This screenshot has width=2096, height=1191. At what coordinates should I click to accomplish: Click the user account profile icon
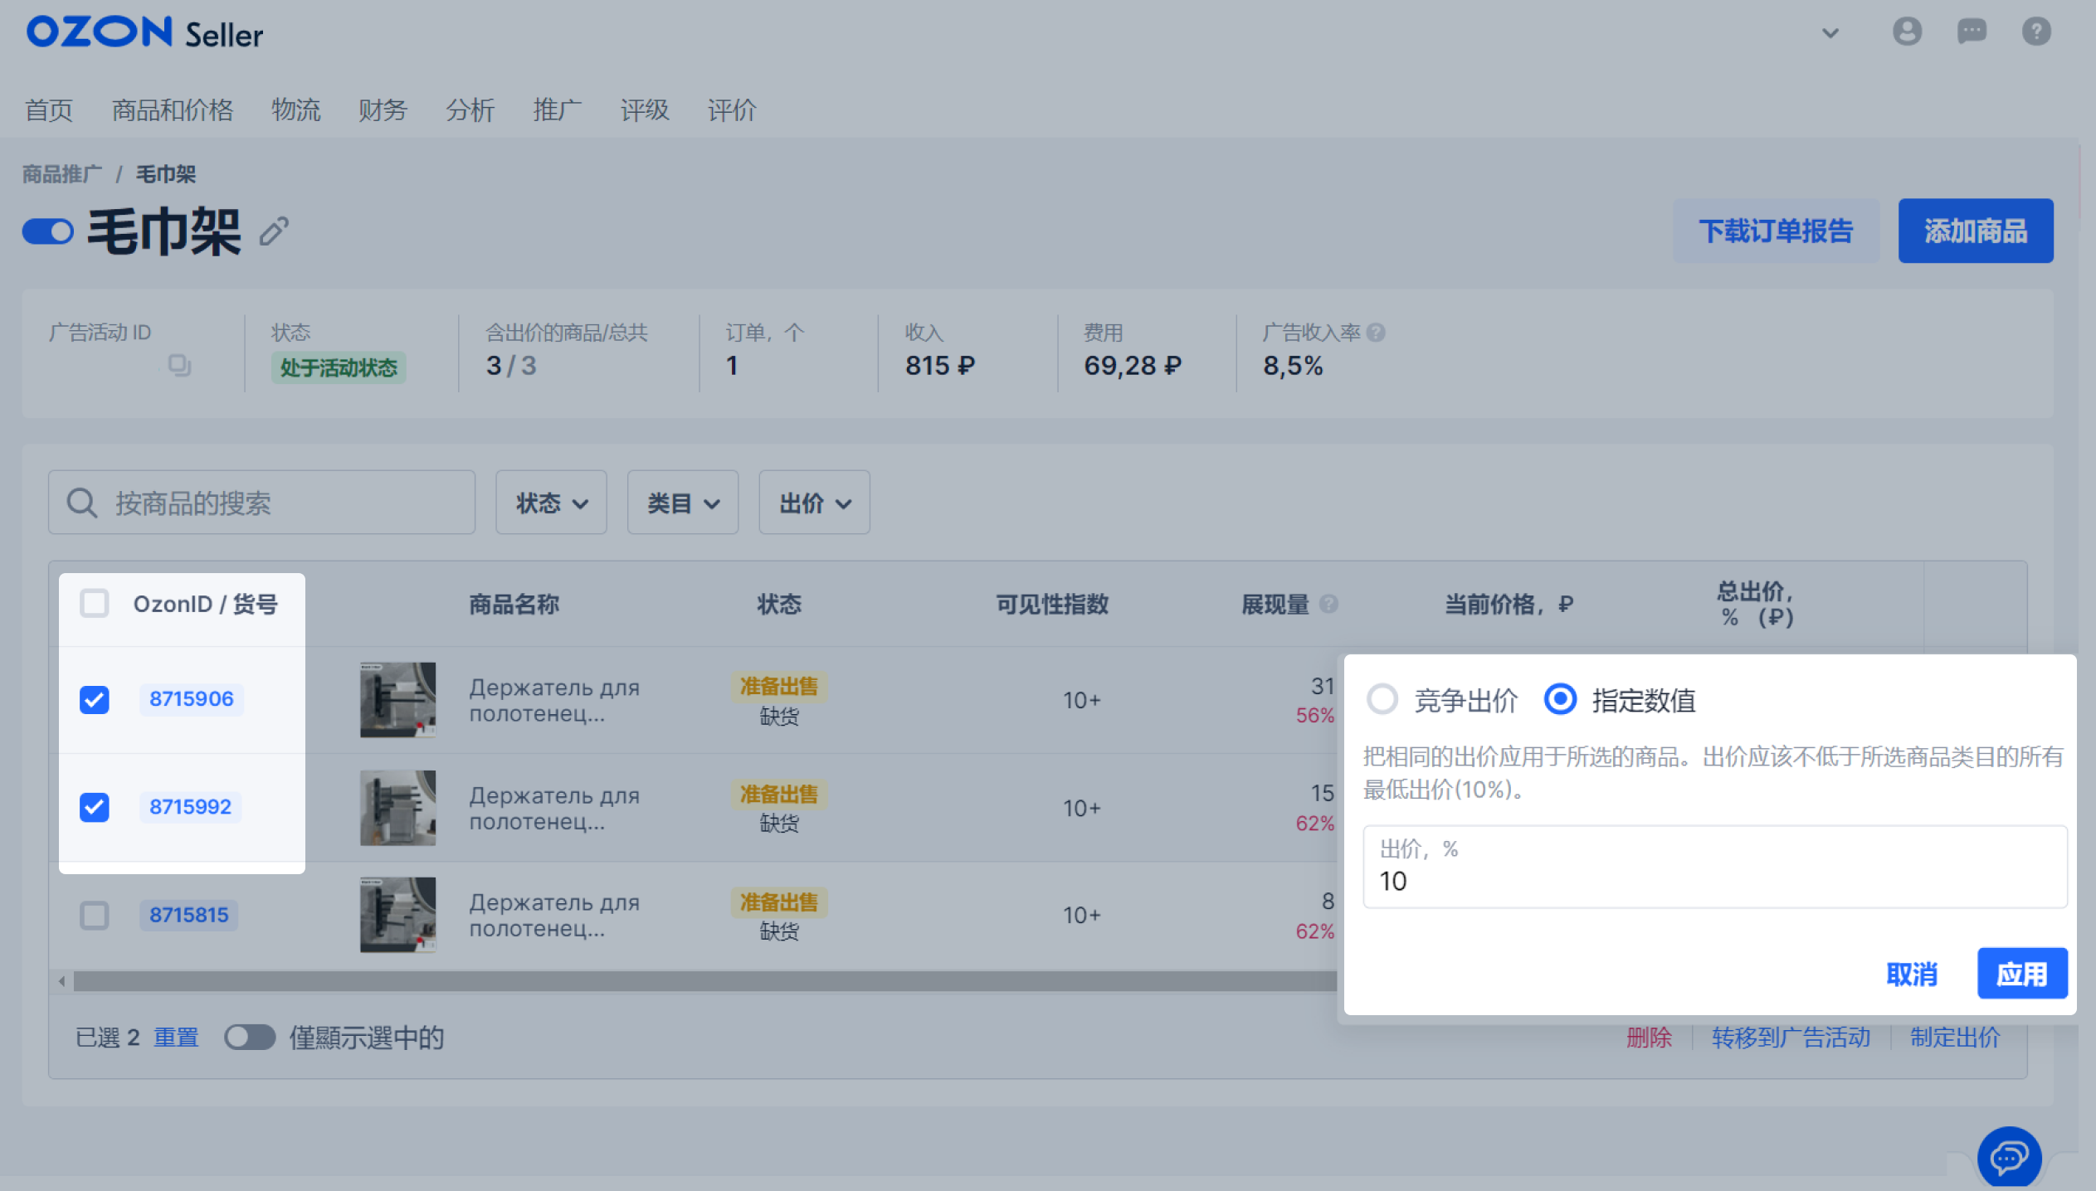click(1906, 33)
